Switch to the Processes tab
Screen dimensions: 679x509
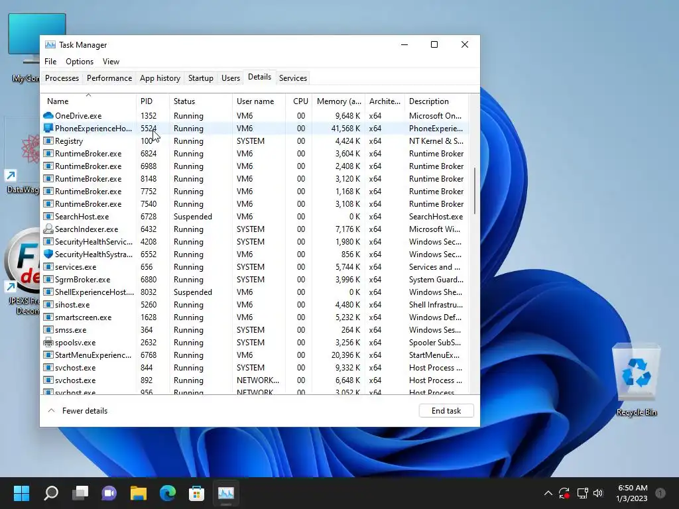[x=62, y=78]
